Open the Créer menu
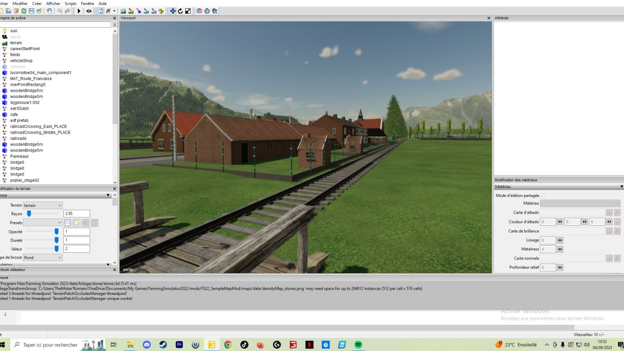This screenshot has width=624, height=351. 37,3
